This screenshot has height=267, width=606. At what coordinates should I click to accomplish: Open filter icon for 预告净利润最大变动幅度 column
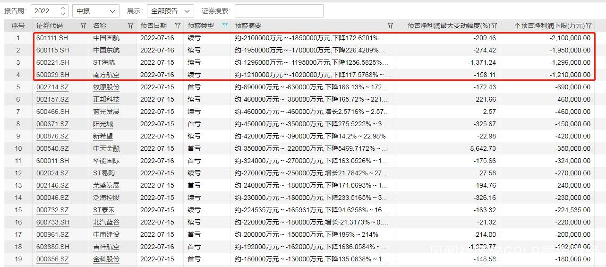(495, 26)
